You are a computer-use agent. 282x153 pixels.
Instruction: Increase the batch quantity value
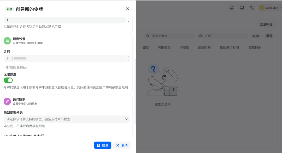(128, 18)
